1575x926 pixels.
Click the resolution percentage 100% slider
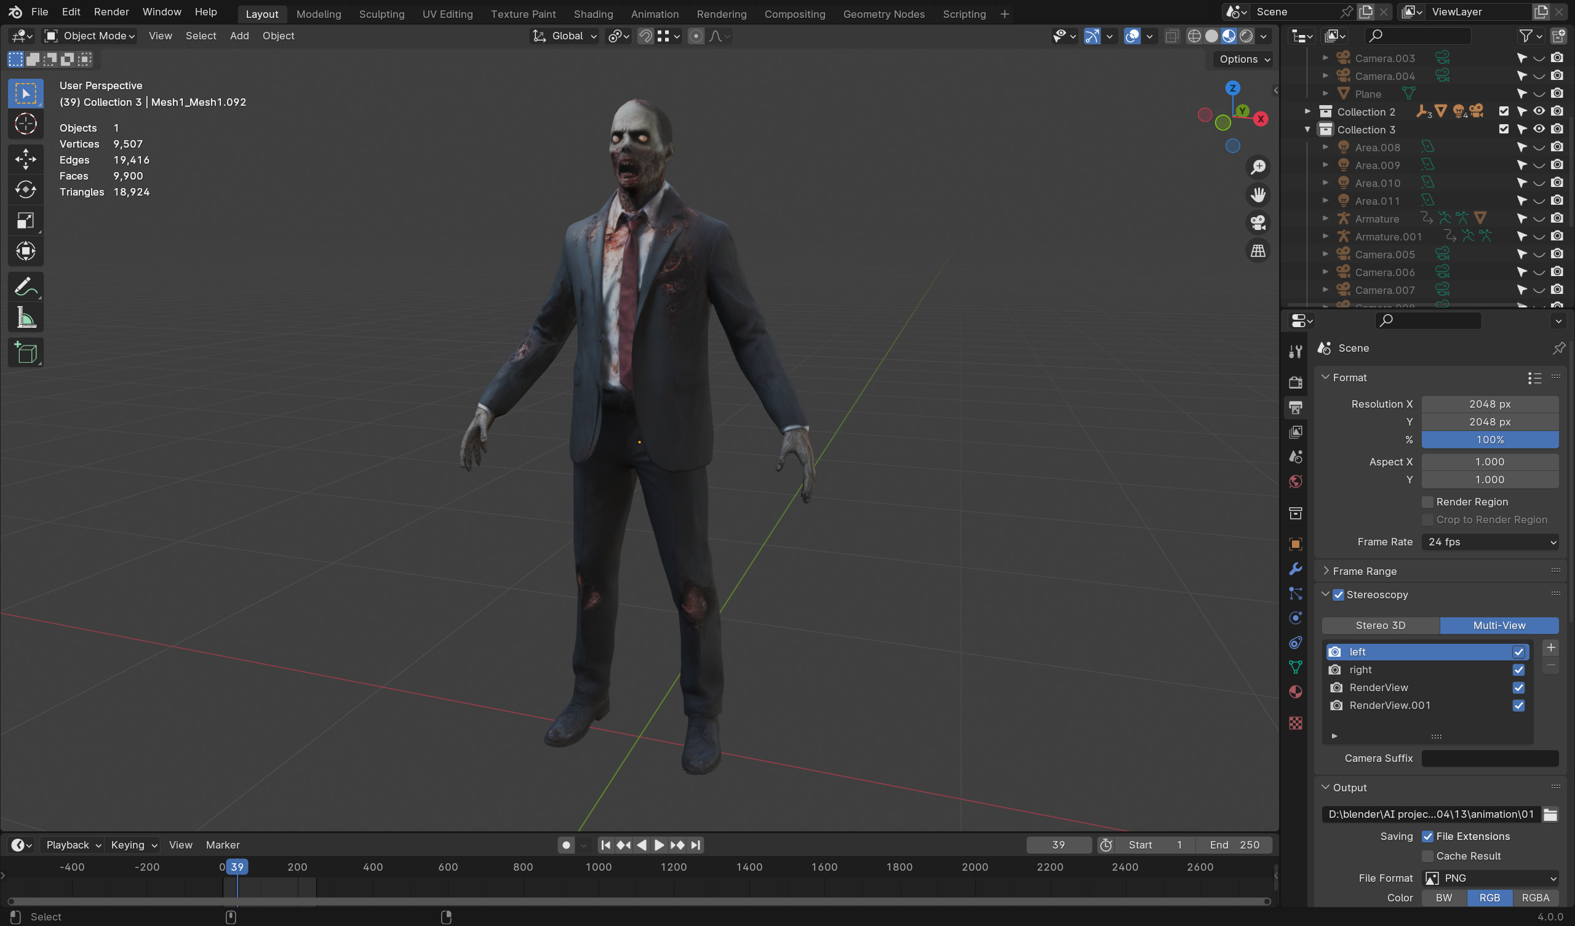pyautogui.click(x=1490, y=440)
